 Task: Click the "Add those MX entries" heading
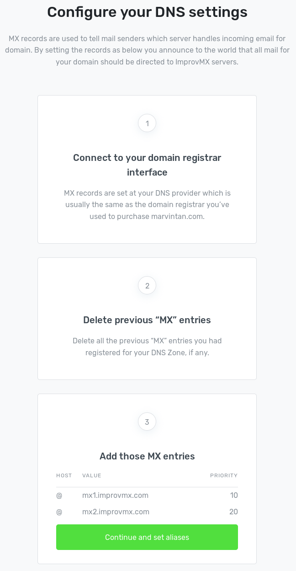click(147, 456)
